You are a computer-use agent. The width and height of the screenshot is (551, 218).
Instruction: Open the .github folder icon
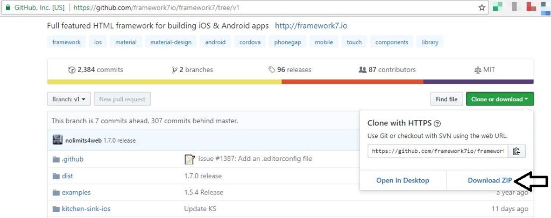[x=56, y=159]
